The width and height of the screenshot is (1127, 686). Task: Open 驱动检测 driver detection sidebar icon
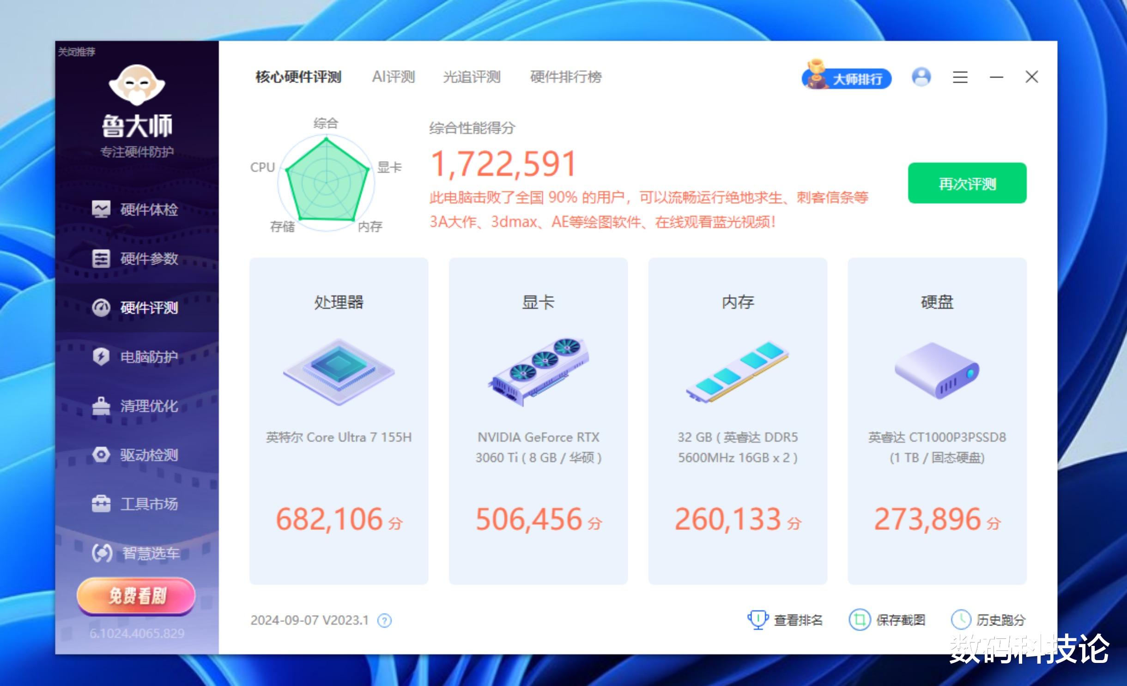click(101, 455)
